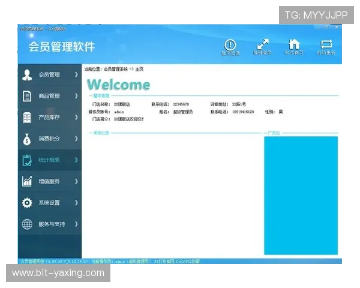Screen dimensions: 360x288
Task: Expand the 增值服务 chevron
Action: point(76,181)
